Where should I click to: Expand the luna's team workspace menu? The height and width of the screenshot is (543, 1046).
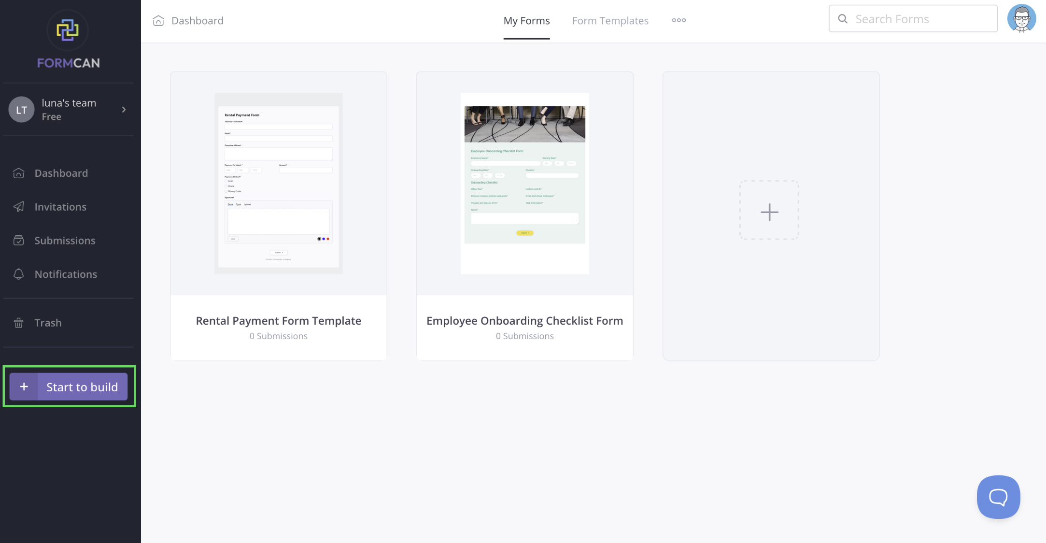123,109
